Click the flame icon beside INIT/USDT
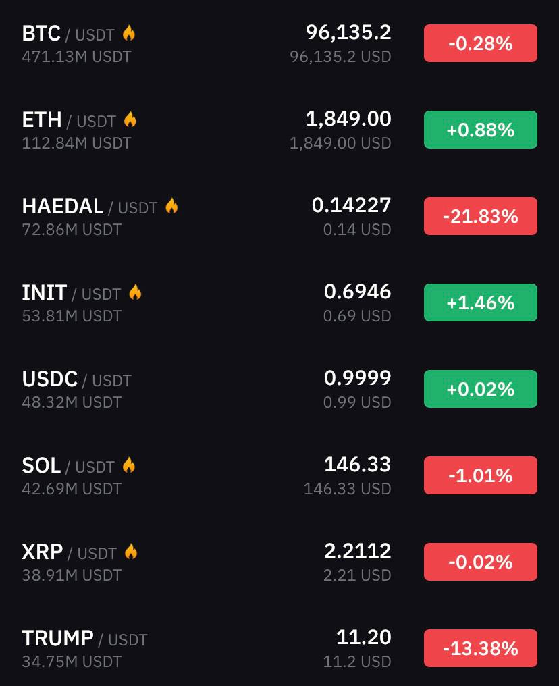The width and height of the screenshot is (559, 686). click(135, 292)
